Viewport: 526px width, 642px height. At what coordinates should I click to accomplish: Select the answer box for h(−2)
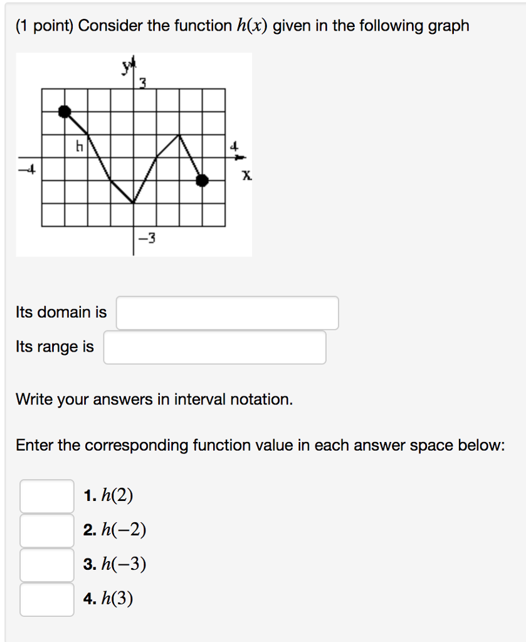point(46,530)
